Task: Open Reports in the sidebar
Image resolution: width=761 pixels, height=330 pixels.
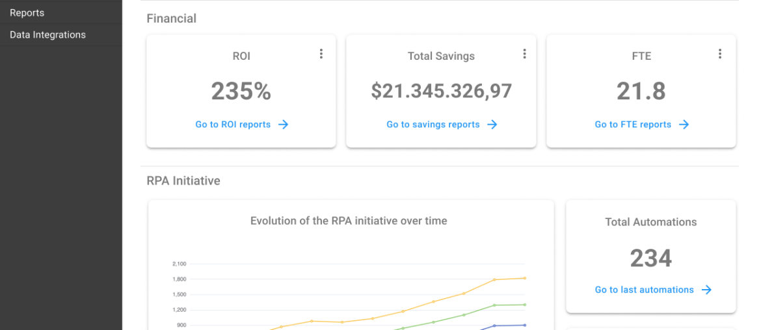Action: click(27, 13)
